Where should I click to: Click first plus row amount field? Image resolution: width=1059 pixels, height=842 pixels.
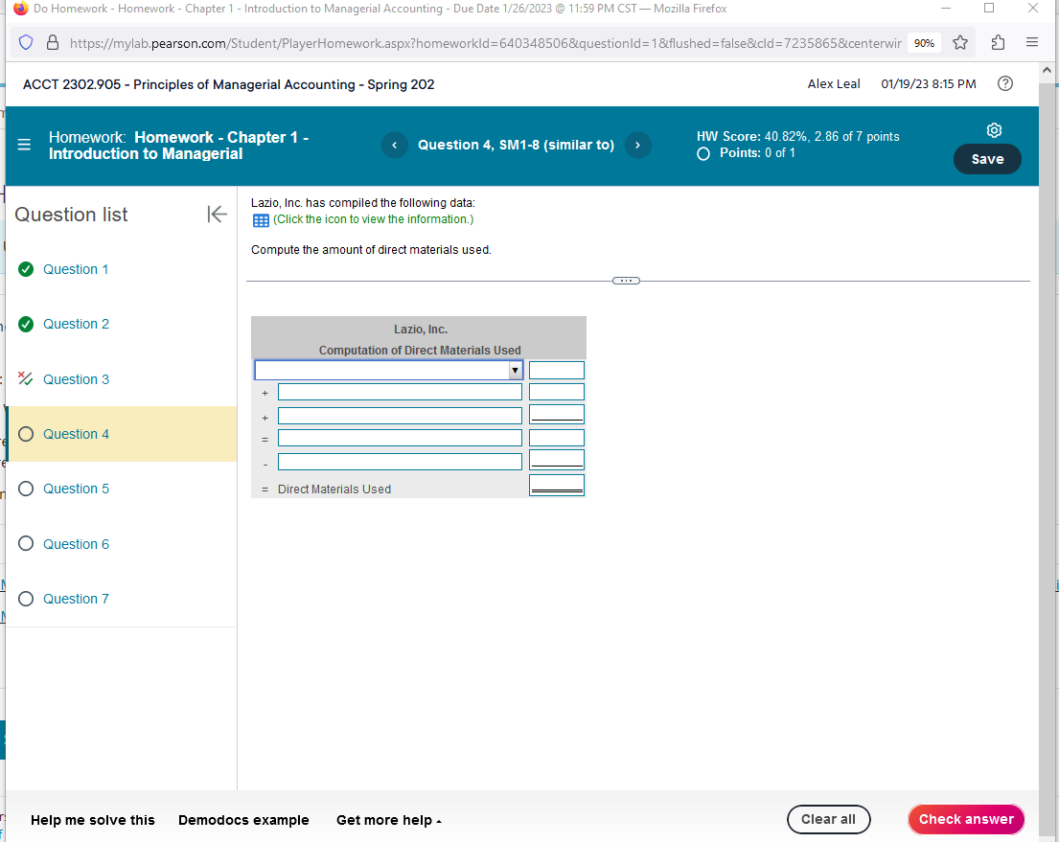557,392
